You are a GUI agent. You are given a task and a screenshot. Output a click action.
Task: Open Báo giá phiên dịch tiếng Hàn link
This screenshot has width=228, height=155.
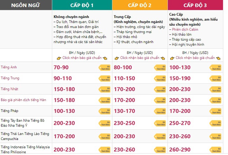24,100
